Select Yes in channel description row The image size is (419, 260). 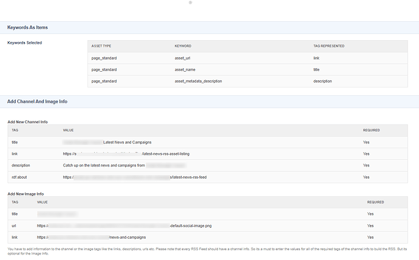366,165
